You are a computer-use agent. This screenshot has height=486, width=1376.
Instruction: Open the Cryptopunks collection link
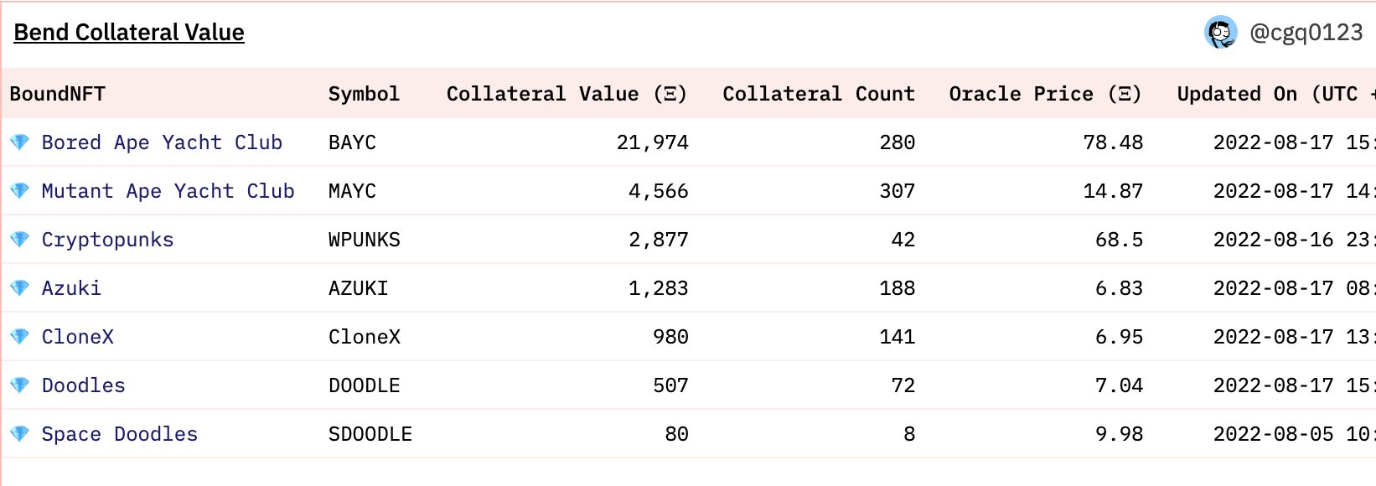tap(107, 240)
